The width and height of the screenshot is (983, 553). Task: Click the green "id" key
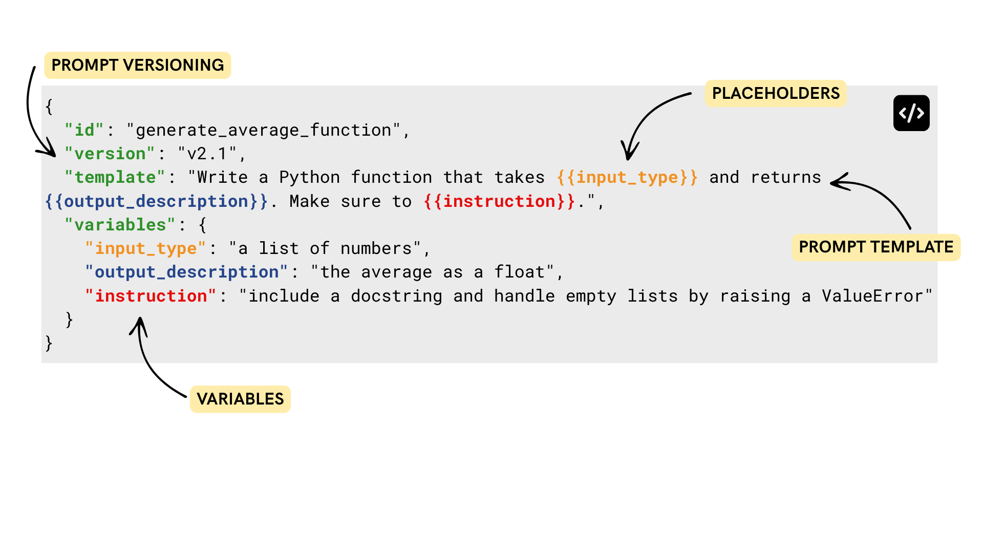point(84,131)
